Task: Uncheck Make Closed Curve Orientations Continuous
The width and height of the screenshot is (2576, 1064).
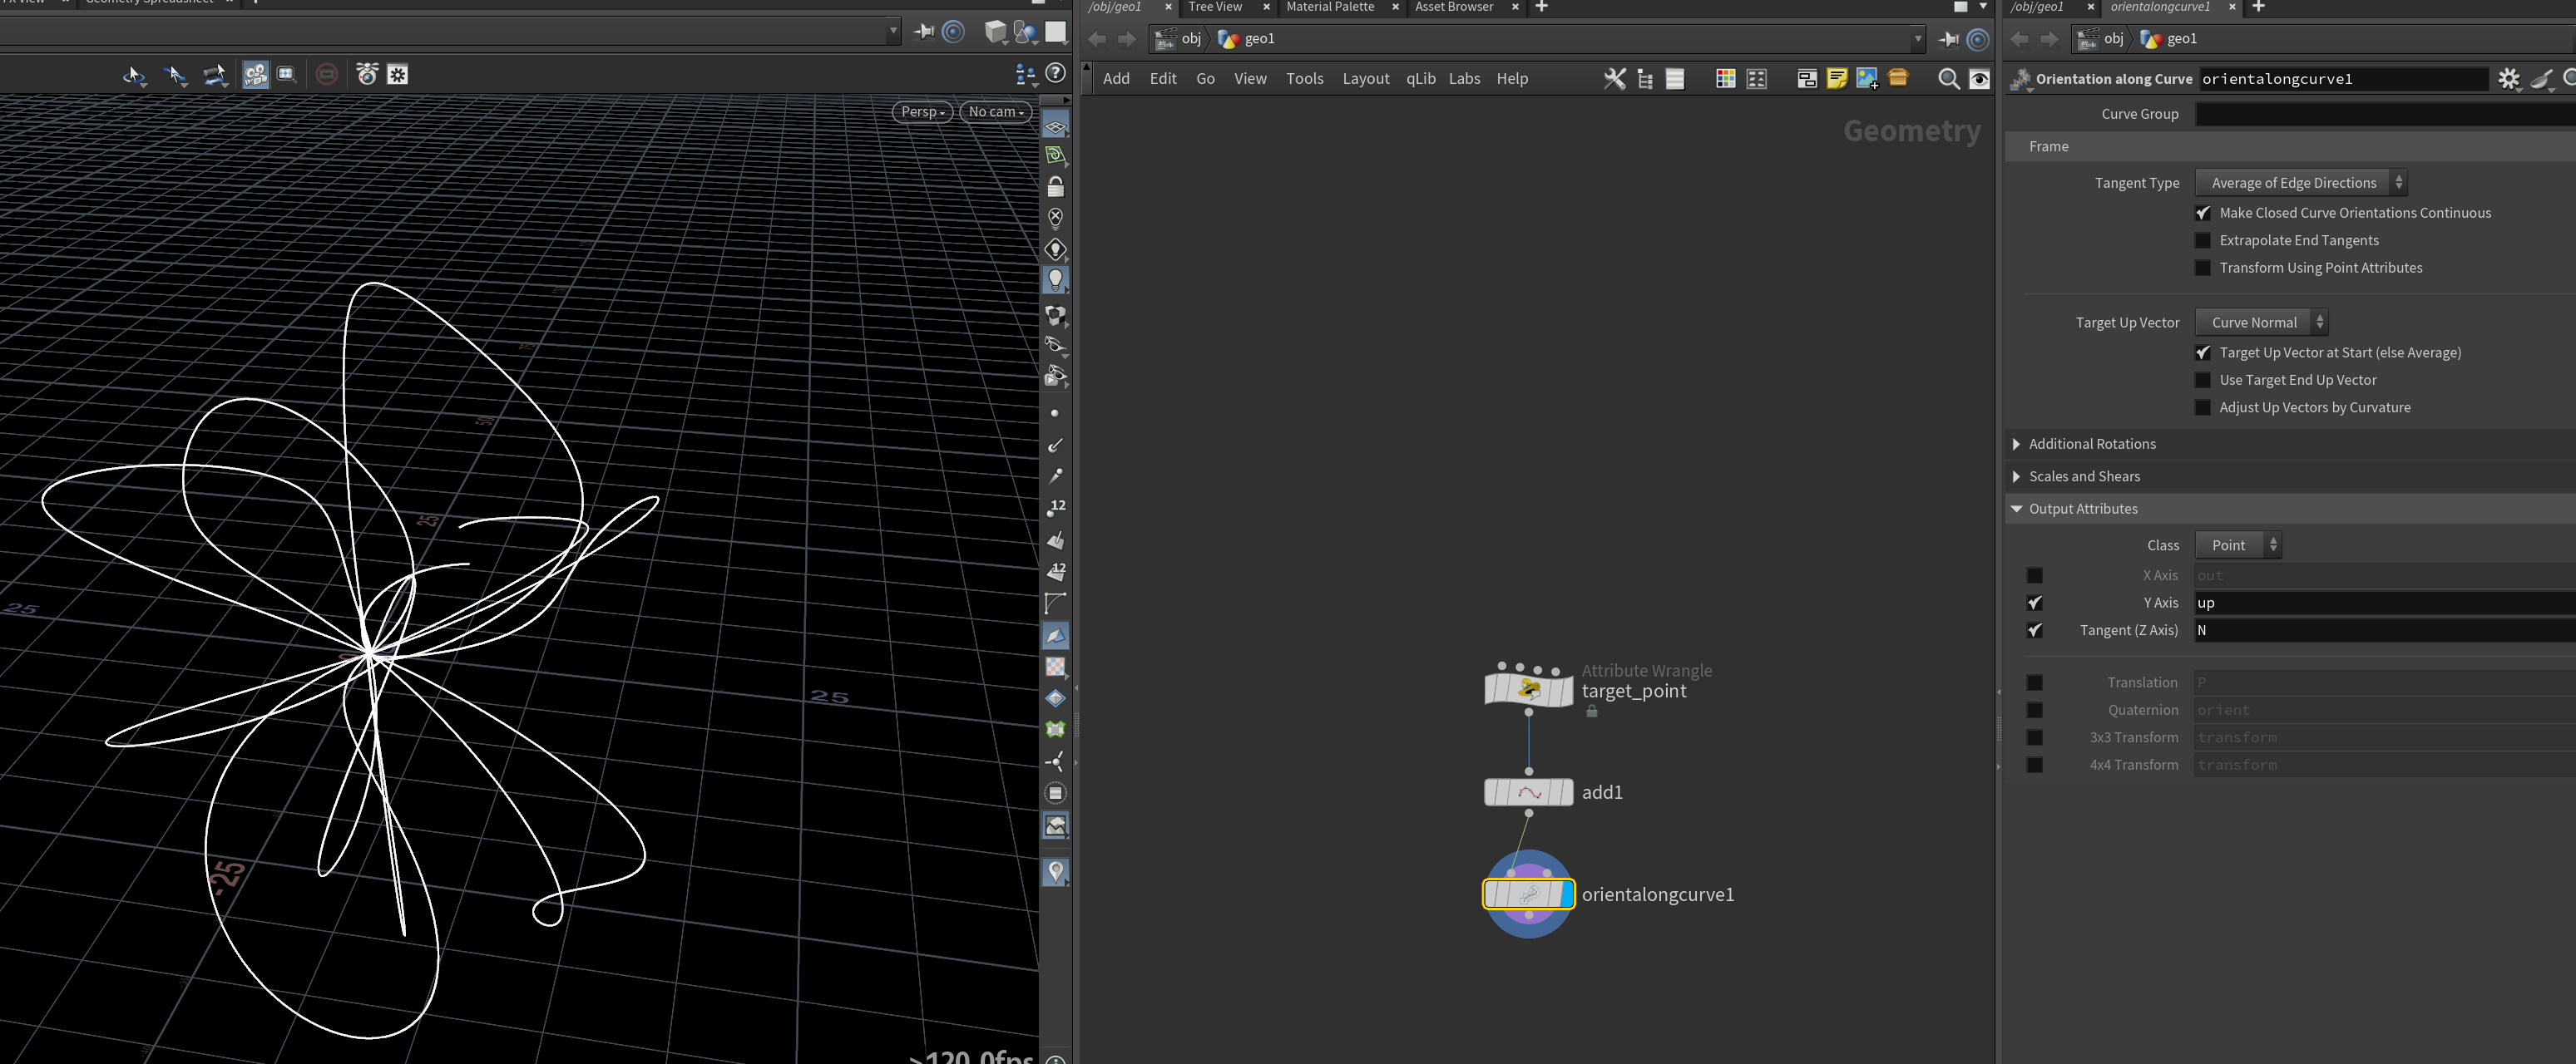Action: [x=2203, y=213]
